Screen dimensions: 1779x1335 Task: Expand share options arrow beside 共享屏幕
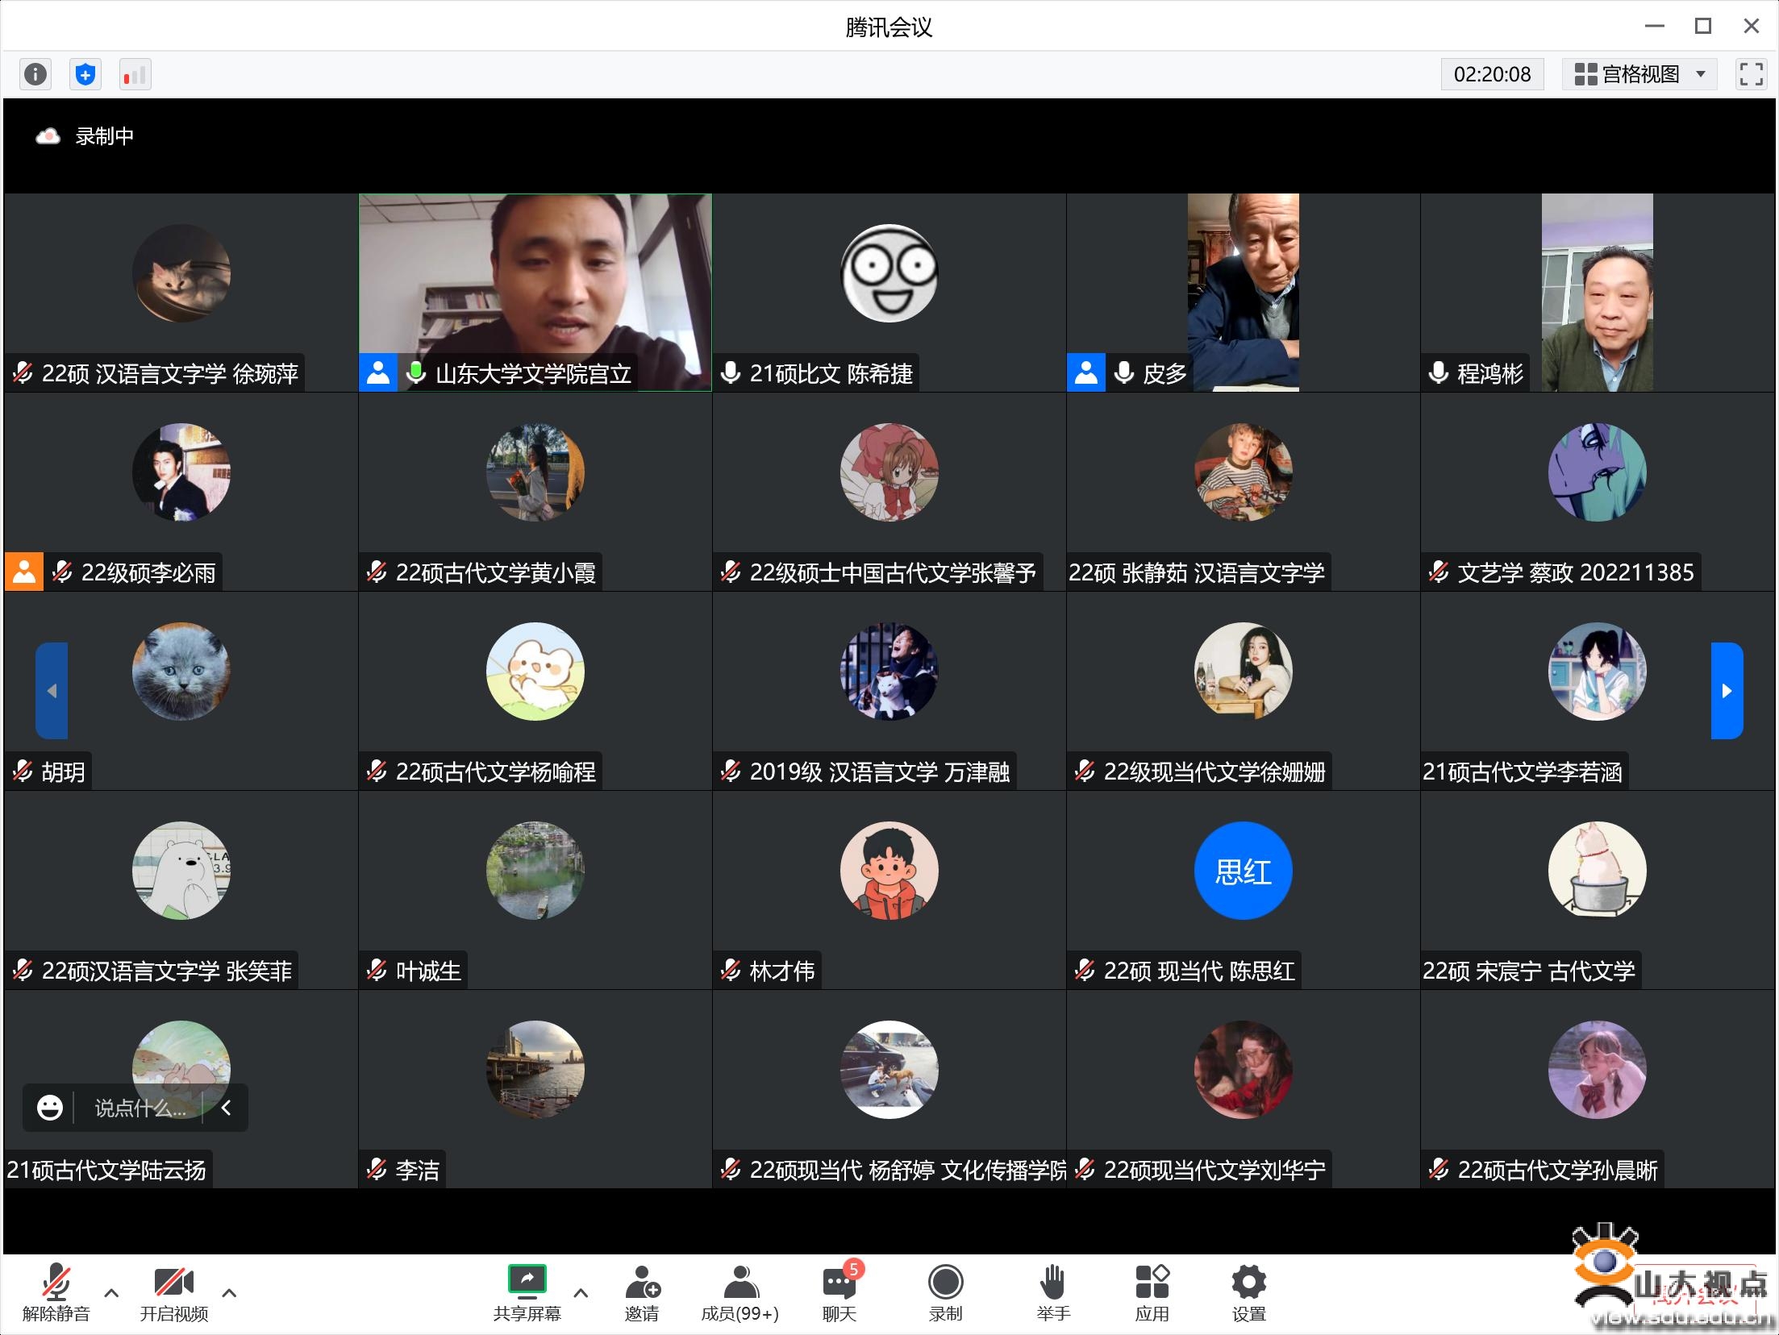point(581,1292)
